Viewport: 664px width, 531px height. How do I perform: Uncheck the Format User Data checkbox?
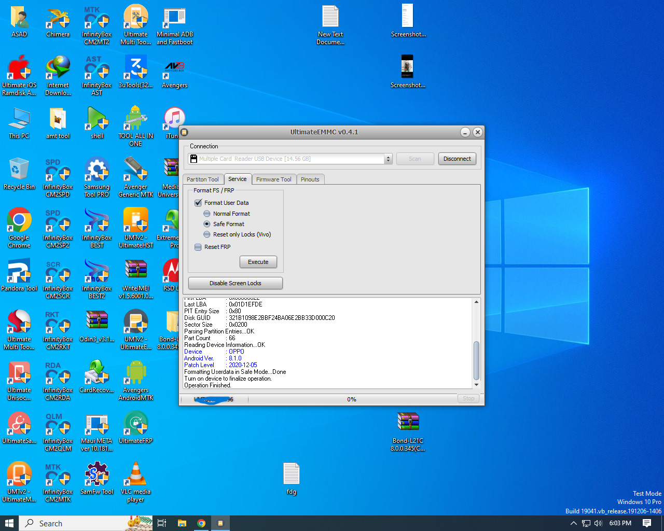[x=198, y=203]
